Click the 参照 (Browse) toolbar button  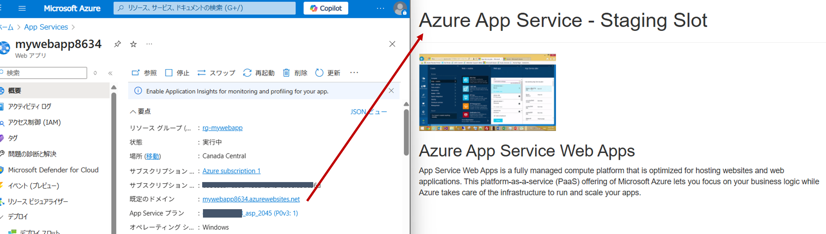coord(144,73)
